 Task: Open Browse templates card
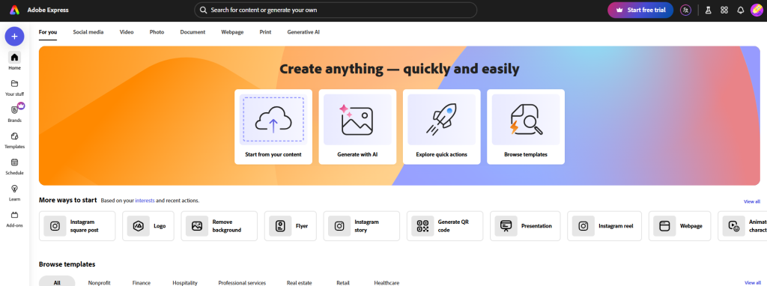[x=526, y=127]
